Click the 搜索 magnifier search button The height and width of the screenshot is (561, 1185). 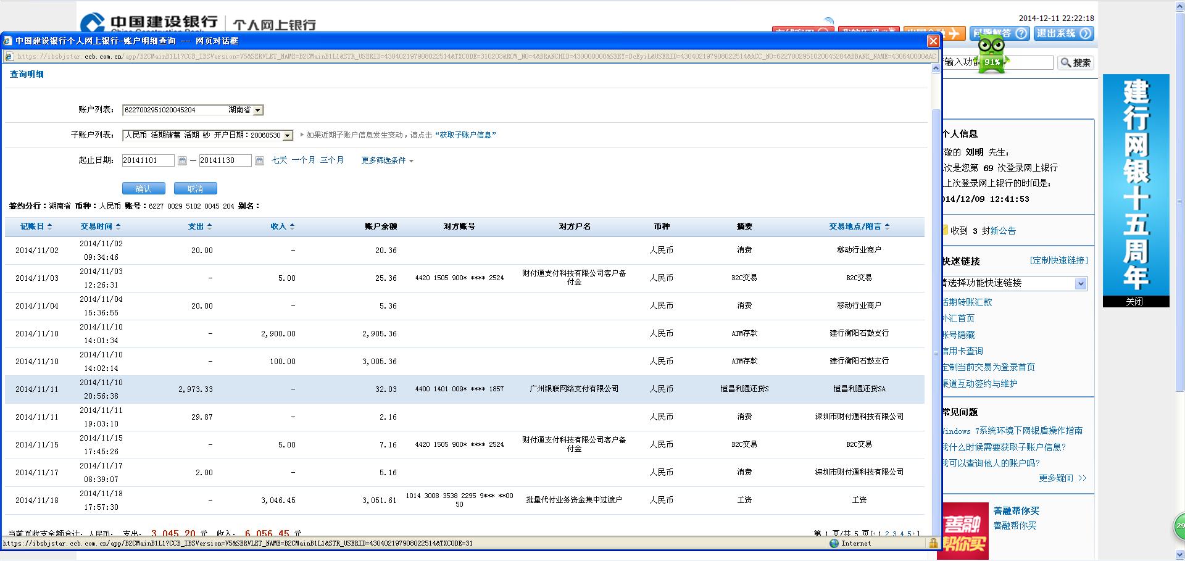[x=1075, y=62]
